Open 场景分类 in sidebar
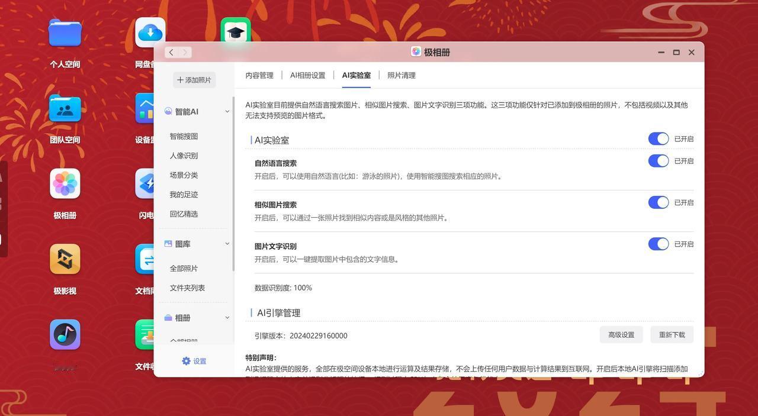Viewport: 758px width, 416px height. click(184, 175)
